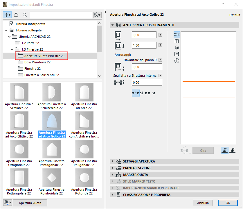Edit the sill height field 1,00
243x209 pixels.
147,67
